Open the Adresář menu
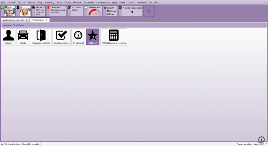 pos(12,2)
